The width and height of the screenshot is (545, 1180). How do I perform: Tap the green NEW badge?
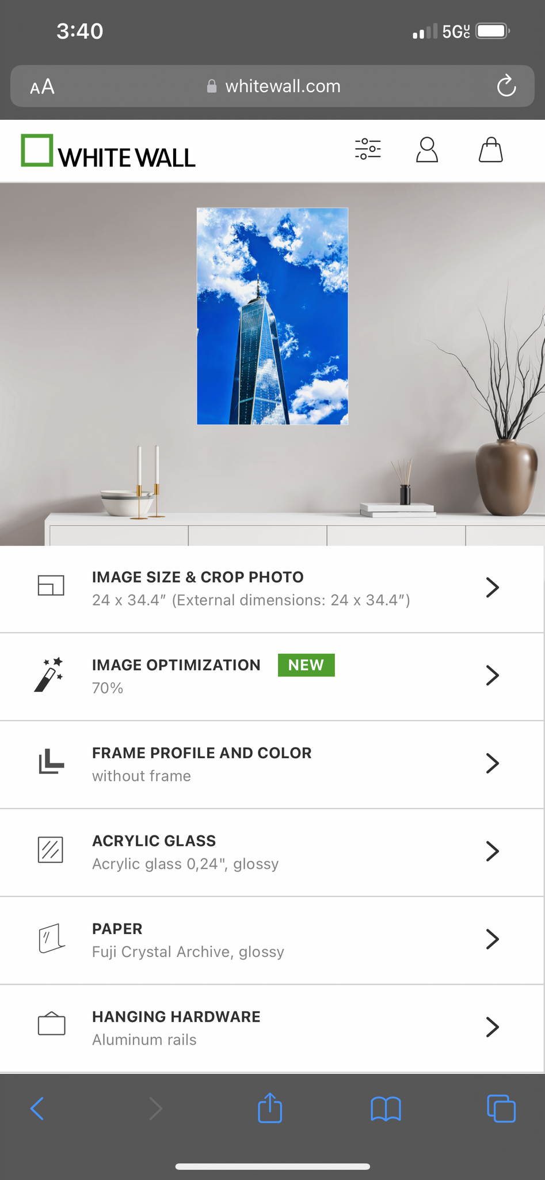[x=306, y=665]
